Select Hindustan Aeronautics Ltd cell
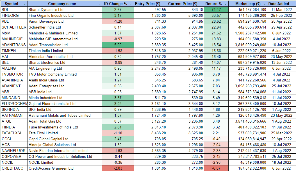 pos(65,57)
